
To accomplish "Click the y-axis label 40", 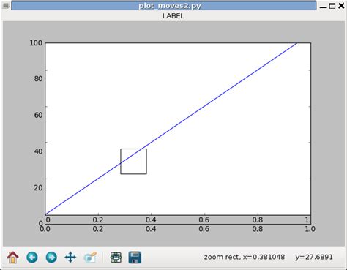I will (38, 151).
